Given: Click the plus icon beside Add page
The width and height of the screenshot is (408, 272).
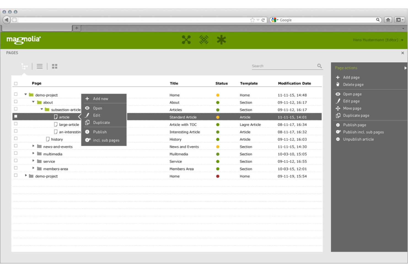Looking at the screenshot, I should click(338, 77).
